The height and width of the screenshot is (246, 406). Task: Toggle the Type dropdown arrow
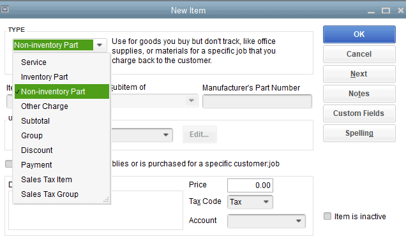100,45
